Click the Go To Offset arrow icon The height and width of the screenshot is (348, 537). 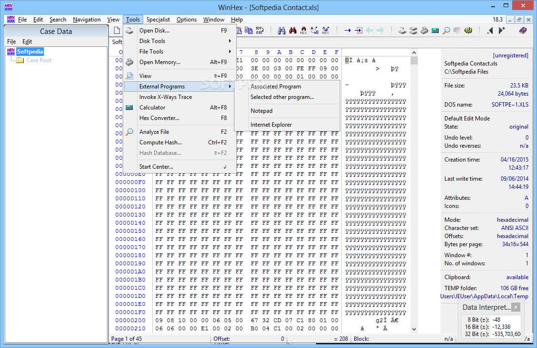(x=347, y=31)
